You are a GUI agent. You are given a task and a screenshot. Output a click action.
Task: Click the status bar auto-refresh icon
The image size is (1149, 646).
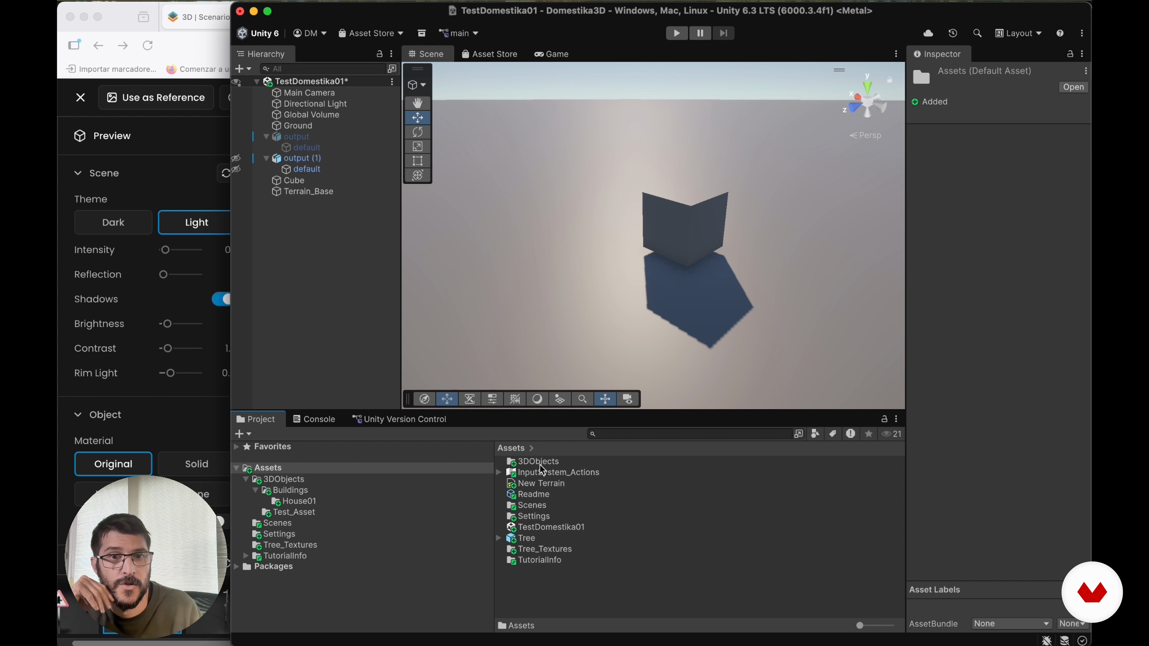[x=1082, y=641]
